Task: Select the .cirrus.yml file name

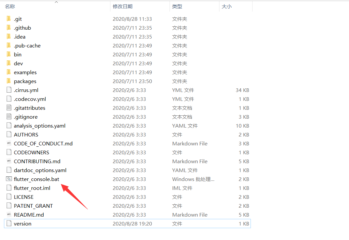Action: [26, 90]
